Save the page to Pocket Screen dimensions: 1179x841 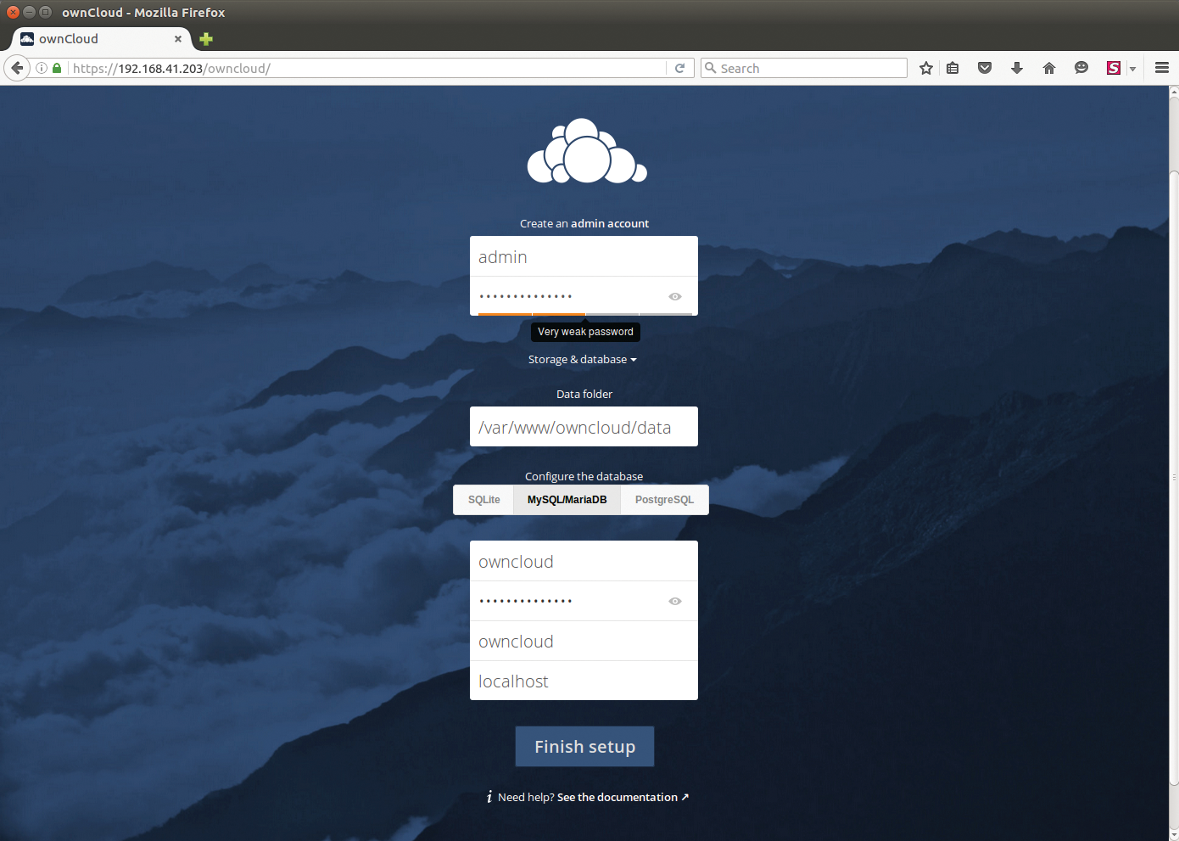[x=984, y=68]
